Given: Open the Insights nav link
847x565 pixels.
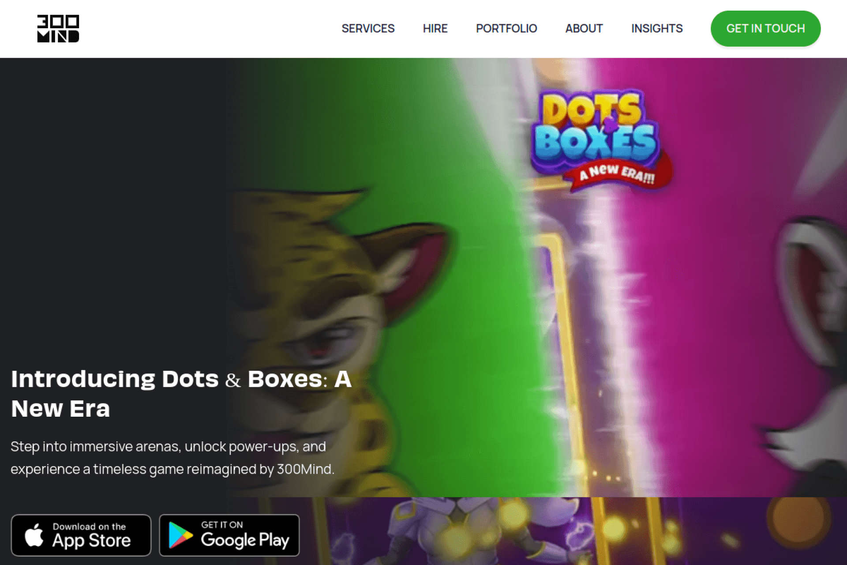Looking at the screenshot, I should point(657,29).
